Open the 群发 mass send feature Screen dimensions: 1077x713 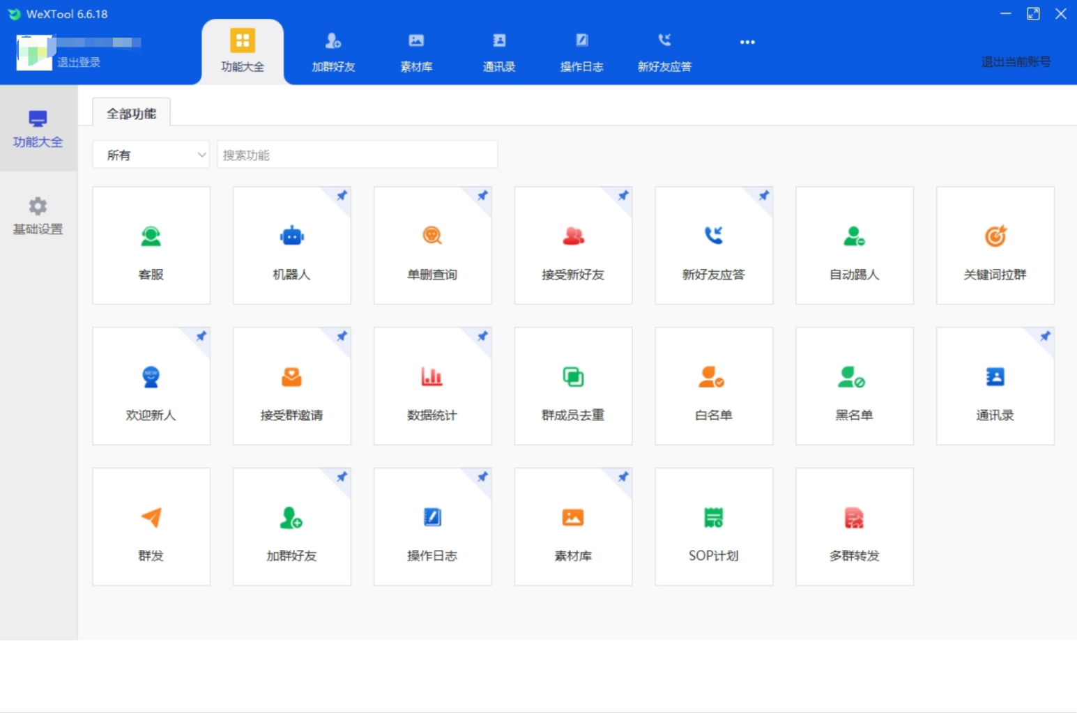pyautogui.click(x=151, y=527)
